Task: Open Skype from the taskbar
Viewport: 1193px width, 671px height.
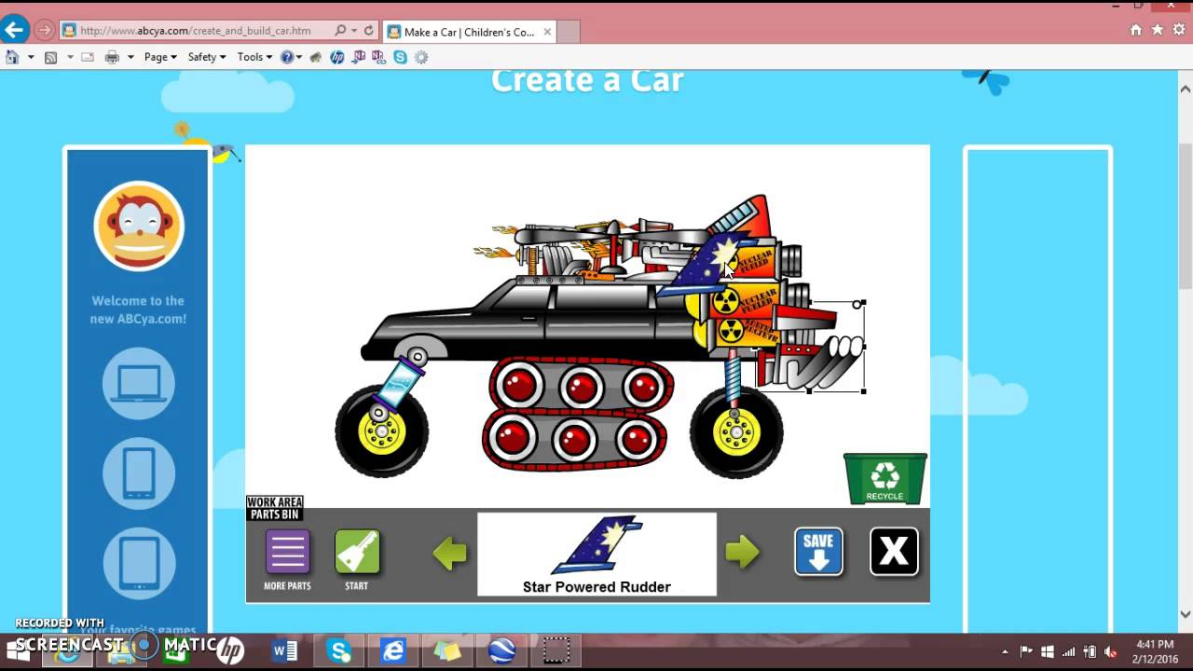Action: [x=339, y=650]
